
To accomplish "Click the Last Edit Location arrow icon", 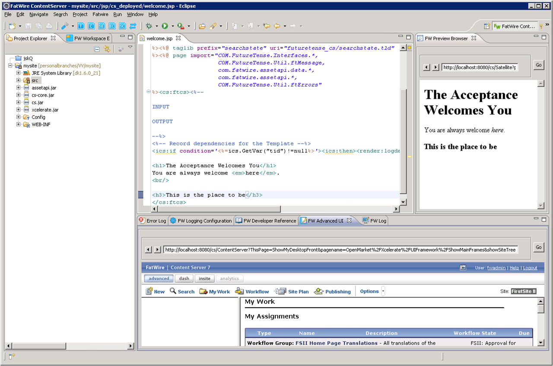I will [267, 26].
